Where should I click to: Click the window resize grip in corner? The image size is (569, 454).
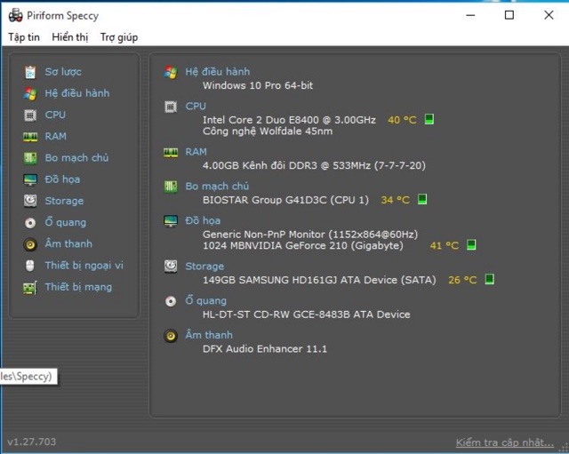tap(565, 450)
